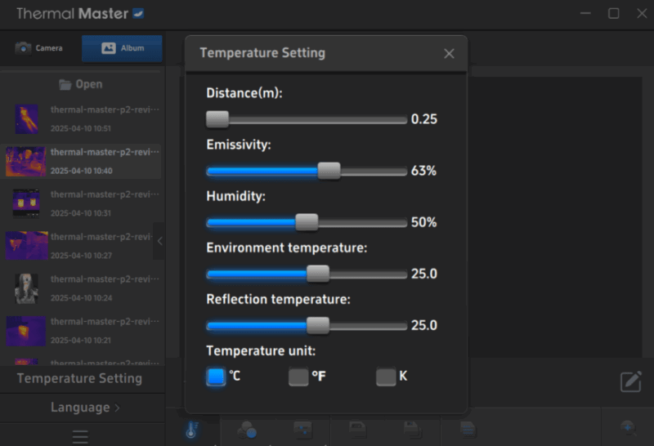
Task: Maximize the Thermal Master window
Action: tap(614, 13)
